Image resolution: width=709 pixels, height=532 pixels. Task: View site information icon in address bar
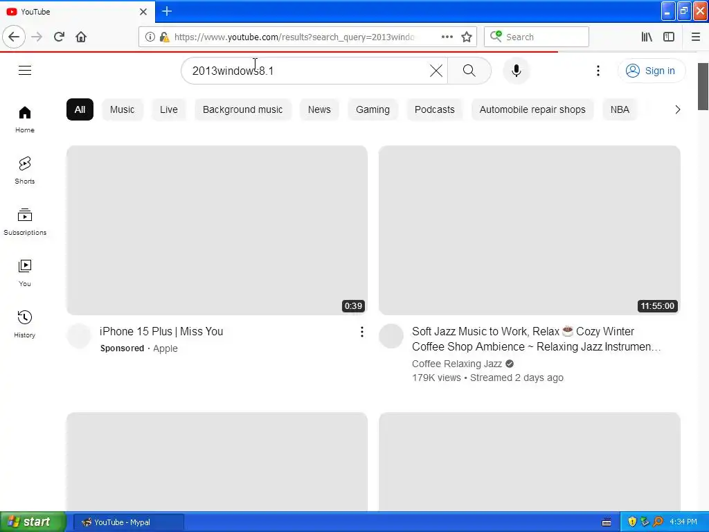click(x=150, y=37)
